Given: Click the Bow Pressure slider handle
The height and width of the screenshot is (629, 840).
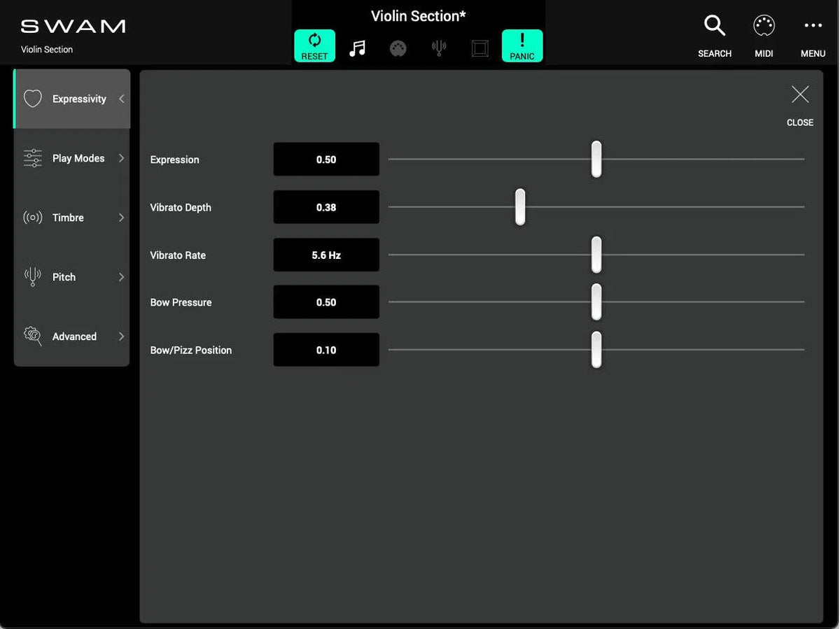Looking at the screenshot, I should [596, 302].
